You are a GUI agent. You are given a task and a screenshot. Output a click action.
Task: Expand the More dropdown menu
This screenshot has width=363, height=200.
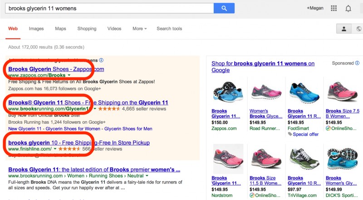[140, 29]
